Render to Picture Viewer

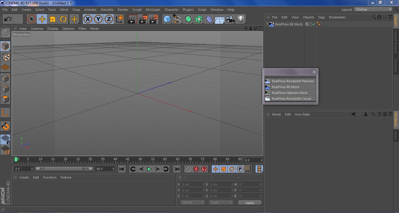(x=143, y=19)
